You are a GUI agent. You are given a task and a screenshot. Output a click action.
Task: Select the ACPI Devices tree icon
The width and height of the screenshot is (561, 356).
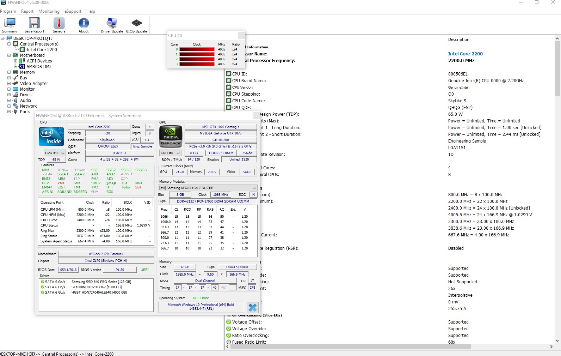click(22, 61)
